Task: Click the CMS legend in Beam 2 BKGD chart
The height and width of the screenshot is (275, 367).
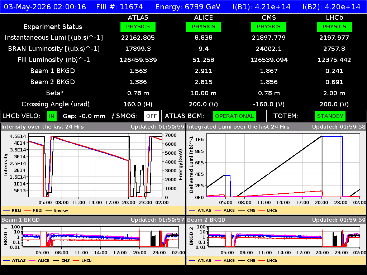Action: tap(247, 261)
